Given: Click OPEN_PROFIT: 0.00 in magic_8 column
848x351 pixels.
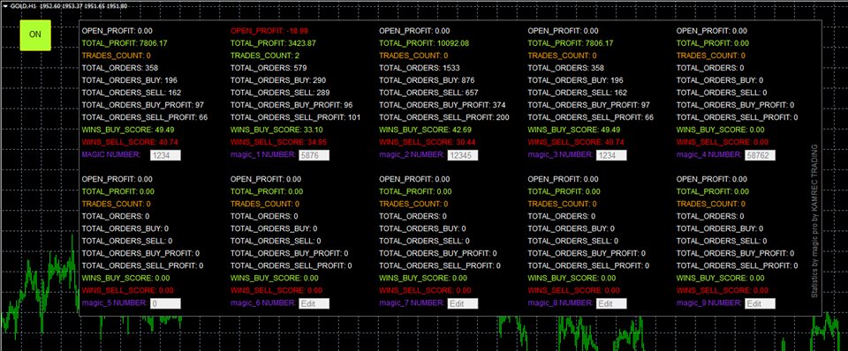Looking at the screenshot, I should point(563,179).
